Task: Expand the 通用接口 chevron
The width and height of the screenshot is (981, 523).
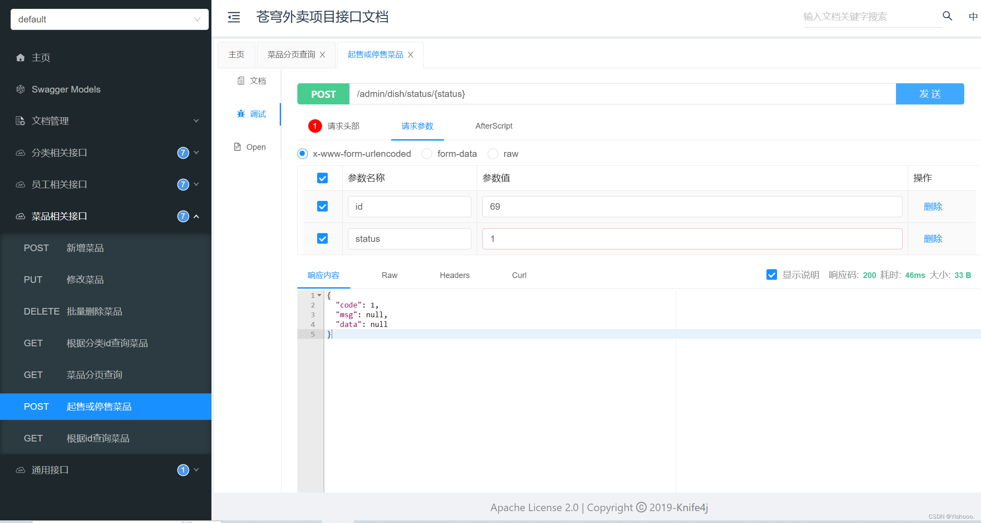Action: click(196, 470)
